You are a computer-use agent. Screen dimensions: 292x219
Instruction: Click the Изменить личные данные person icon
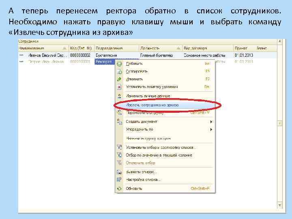tap(119, 96)
